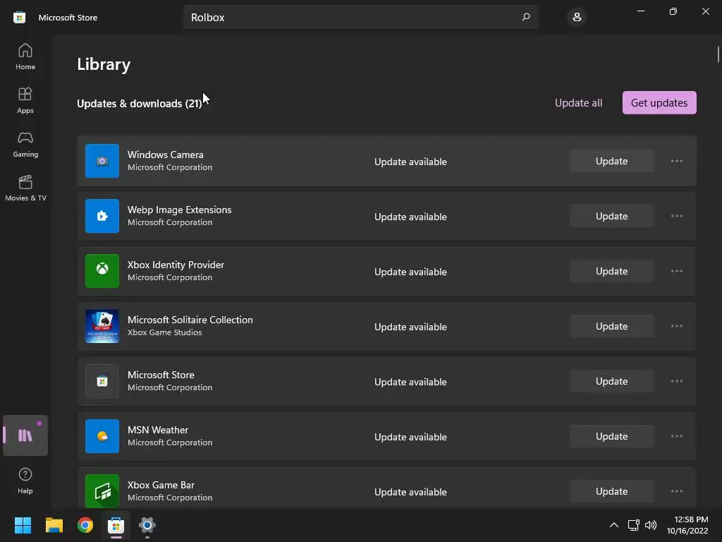
Task: Open the volume speaker tray icon
Action: point(651,525)
